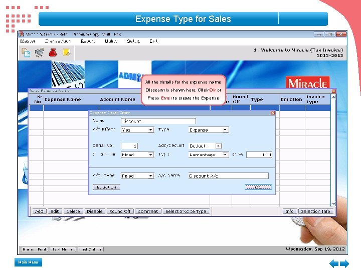Click the Name input field
361x270 pixels.
coord(158,121)
